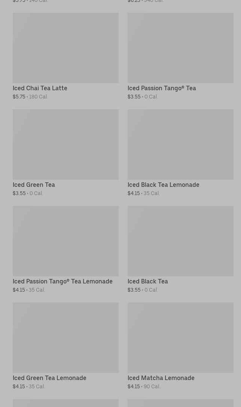Click the Iced Green Tea Lemonade title
241x407 pixels.
[49, 378]
